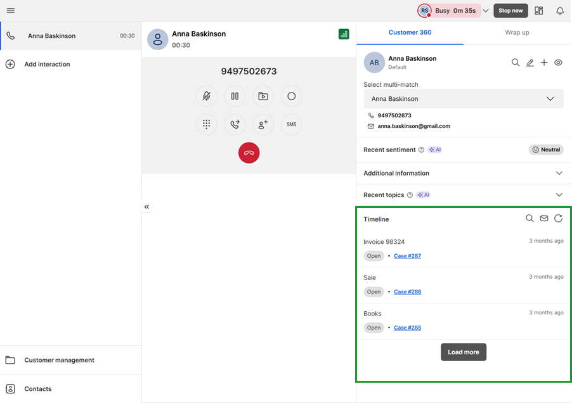Search within the Timeline
This screenshot has height=403, width=572.
(x=530, y=219)
